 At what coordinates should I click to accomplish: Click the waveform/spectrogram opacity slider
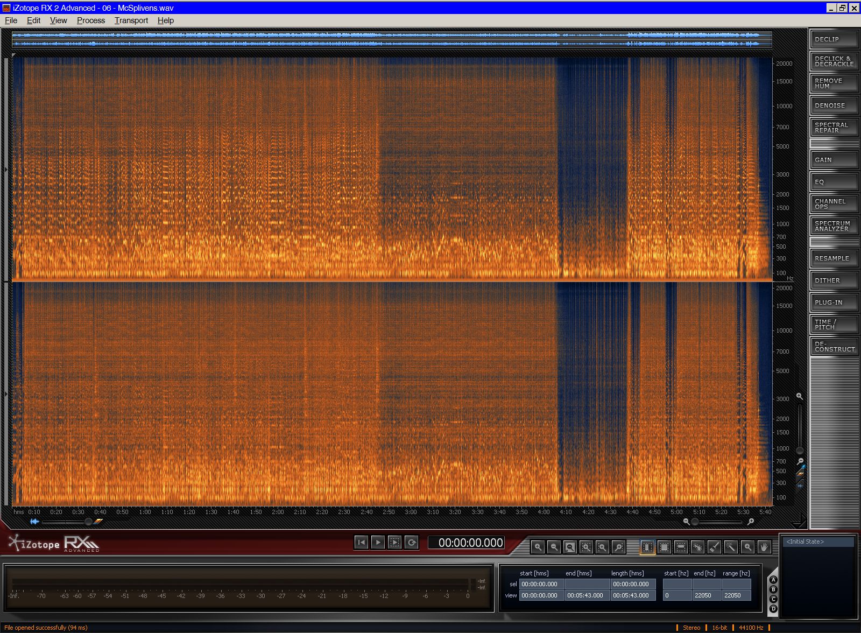pyautogui.click(x=88, y=521)
